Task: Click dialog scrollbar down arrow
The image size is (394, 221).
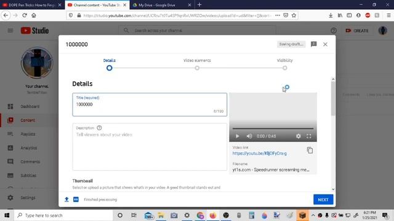Action: pos(333,190)
